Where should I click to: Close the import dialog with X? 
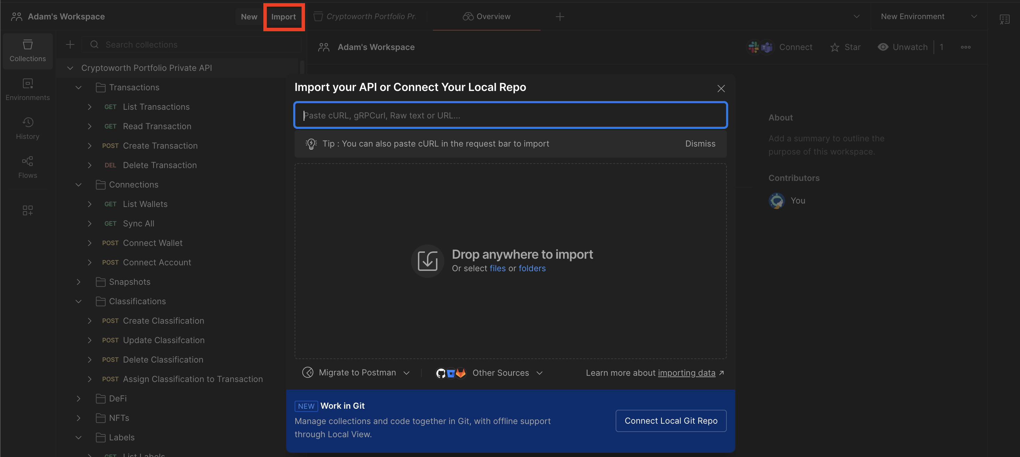click(x=721, y=88)
